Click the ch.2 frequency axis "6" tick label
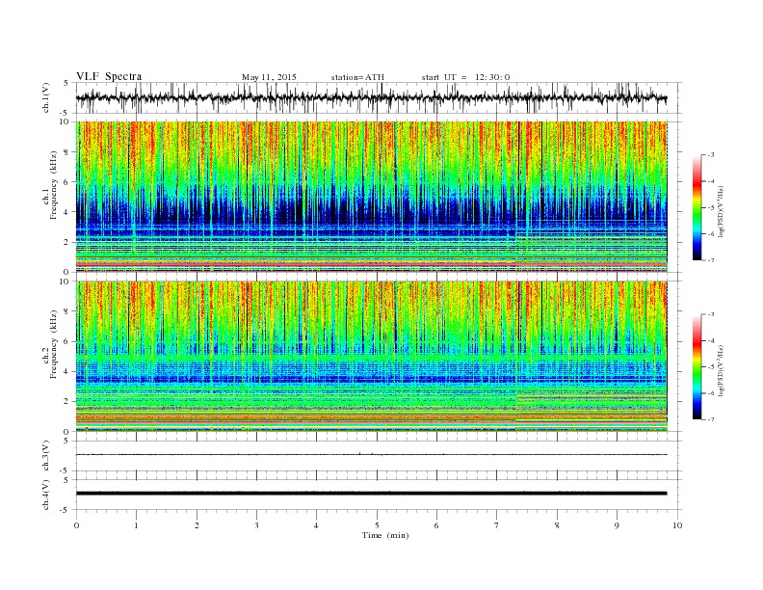763x590 pixels. 67,341
